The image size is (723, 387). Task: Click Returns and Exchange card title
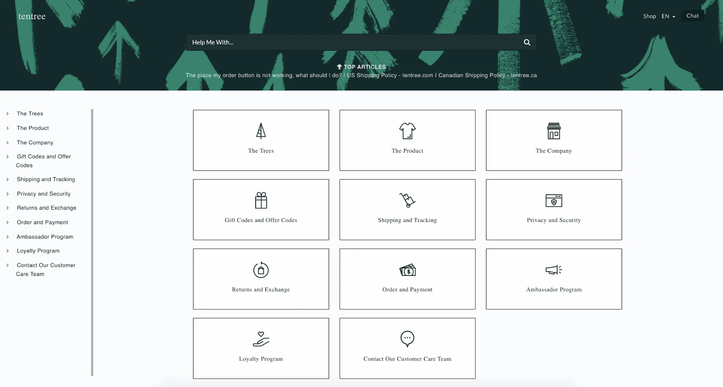(x=261, y=290)
